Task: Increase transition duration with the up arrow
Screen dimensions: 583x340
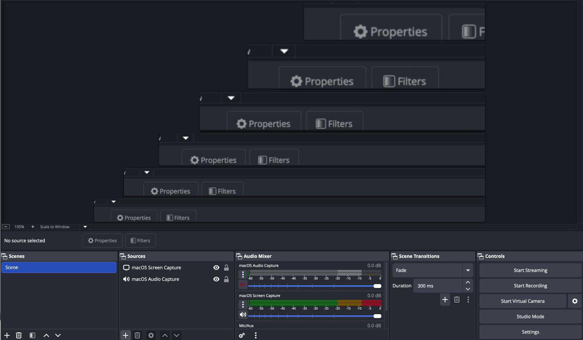Action: (x=467, y=282)
